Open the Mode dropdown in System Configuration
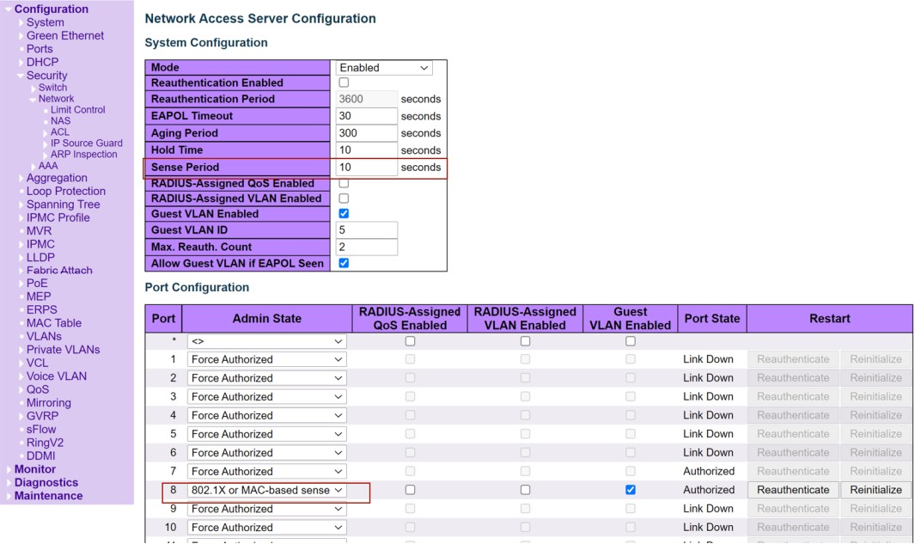 click(x=383, y=67)
